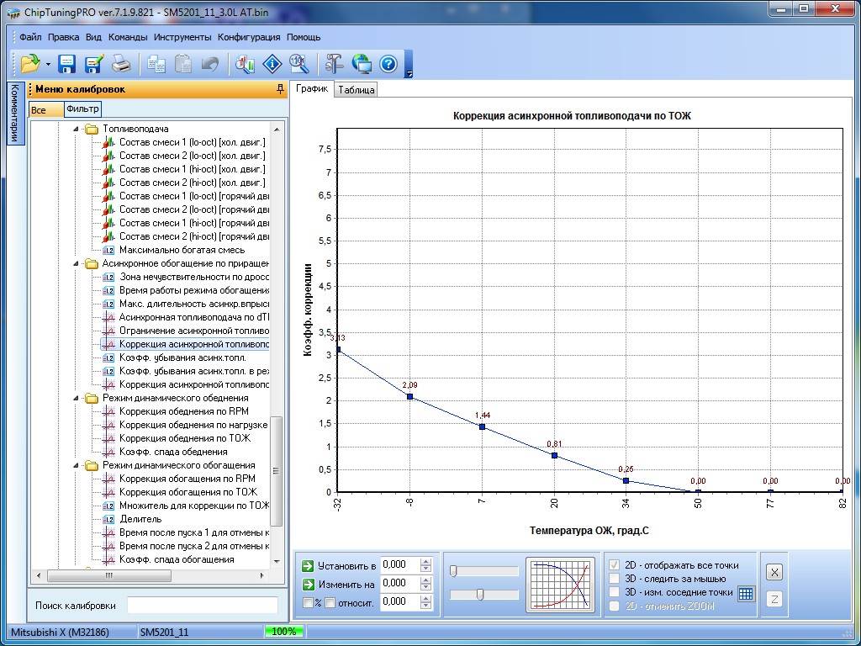Switch to the 'Таблица' tab
861x646 pixels.
click(356, 90)
